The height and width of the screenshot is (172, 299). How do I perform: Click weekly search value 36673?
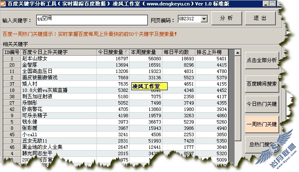tap(155, 121)
